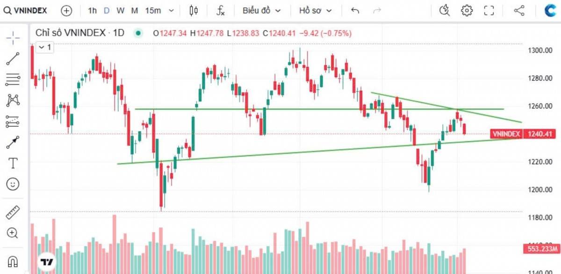This screenshot has width=561, height=274.
Task: Open the Hồ sơ dropdown
Action: [312, 10]
